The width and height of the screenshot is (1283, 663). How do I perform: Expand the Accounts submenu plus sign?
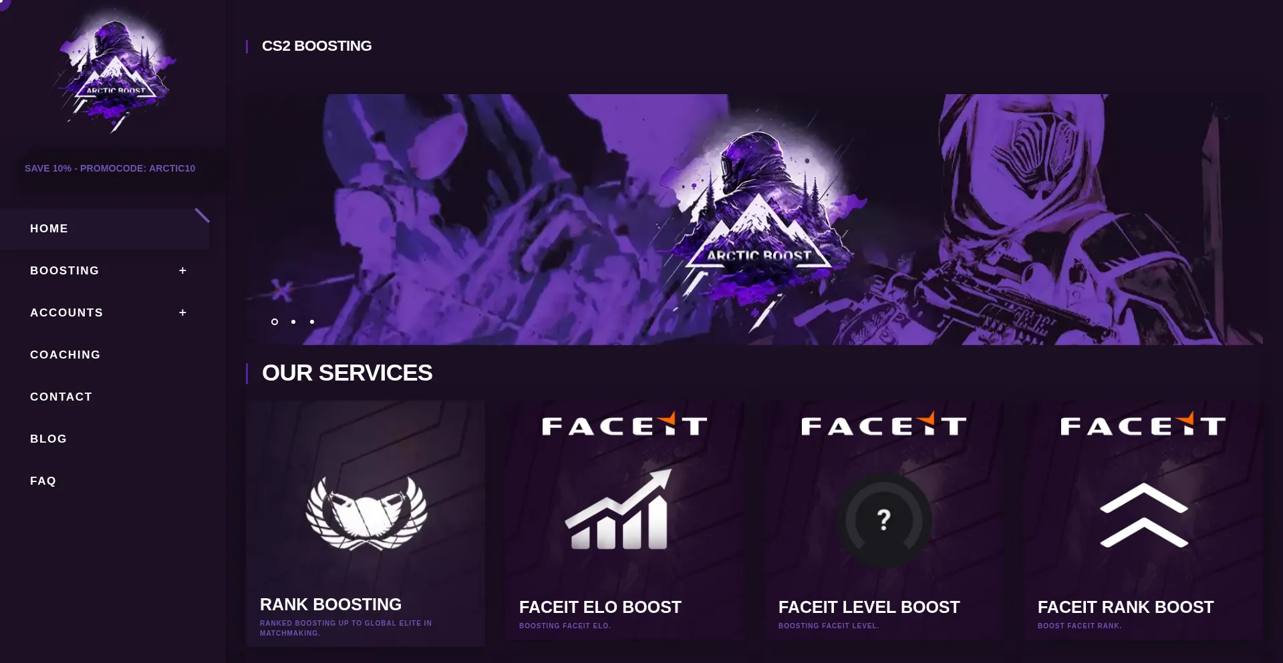coord(182,312)
